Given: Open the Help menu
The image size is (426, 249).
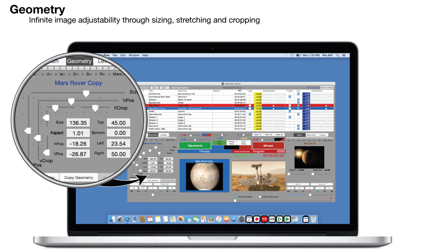Looking at the screenshot, I should [145, 55].
